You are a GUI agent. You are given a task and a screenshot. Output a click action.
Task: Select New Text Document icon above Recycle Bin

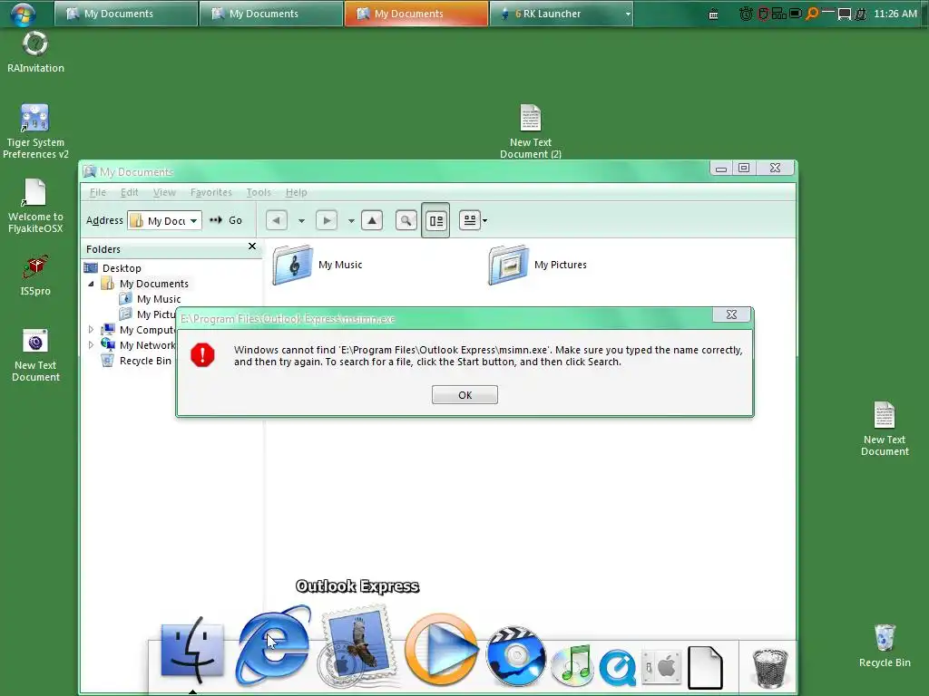(x=885, y=429)
